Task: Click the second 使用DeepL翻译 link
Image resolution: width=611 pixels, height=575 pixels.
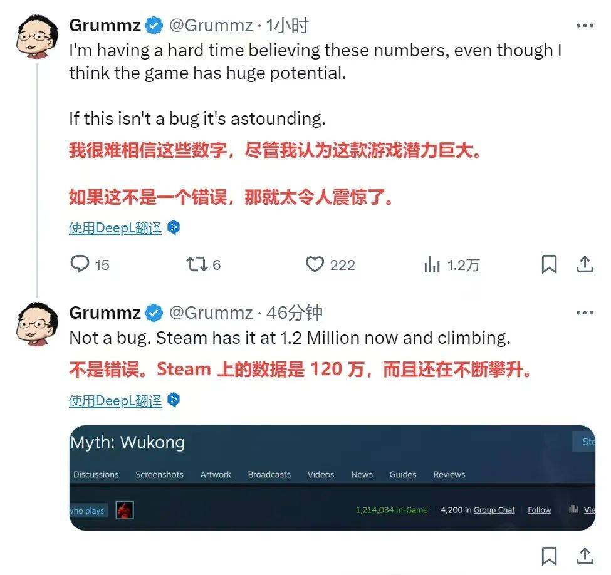Action: [115, 400]
